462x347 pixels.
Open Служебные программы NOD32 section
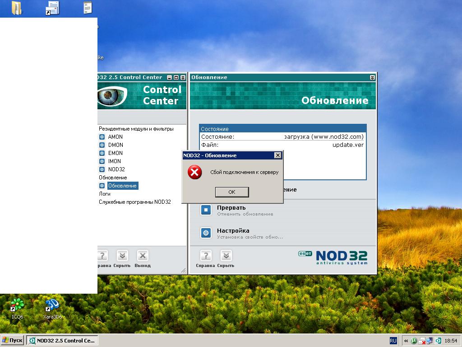tap(134, 202)
